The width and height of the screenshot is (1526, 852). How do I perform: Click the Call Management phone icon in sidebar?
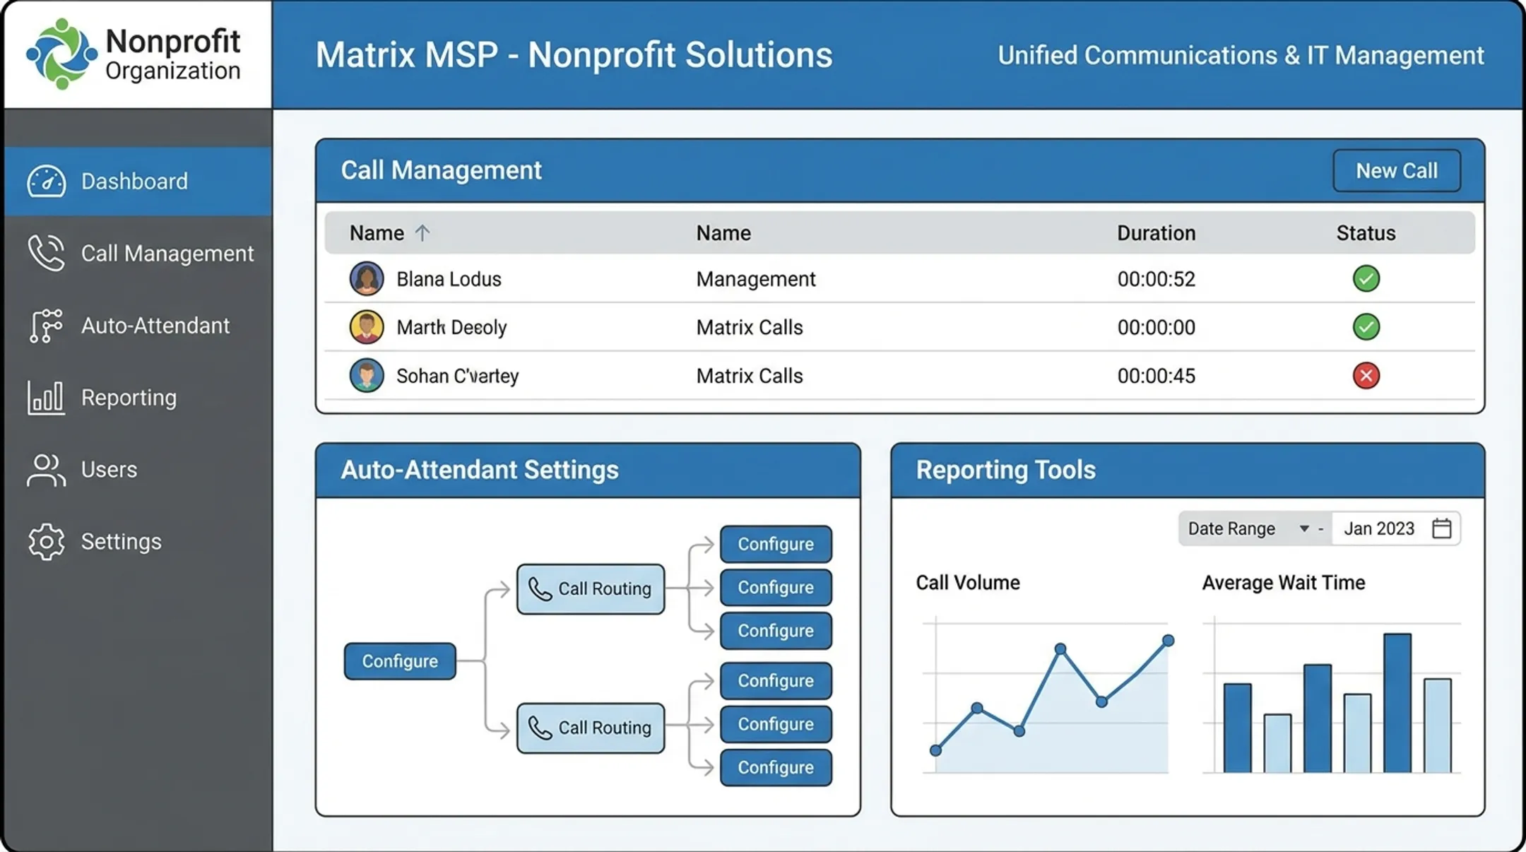click(x=47, y=253)
